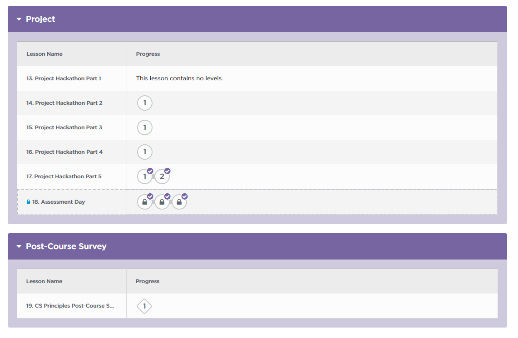518x338 pixels.
Task: Open diamond level 1 of Post-Course Survey
Action: point(144,306)
